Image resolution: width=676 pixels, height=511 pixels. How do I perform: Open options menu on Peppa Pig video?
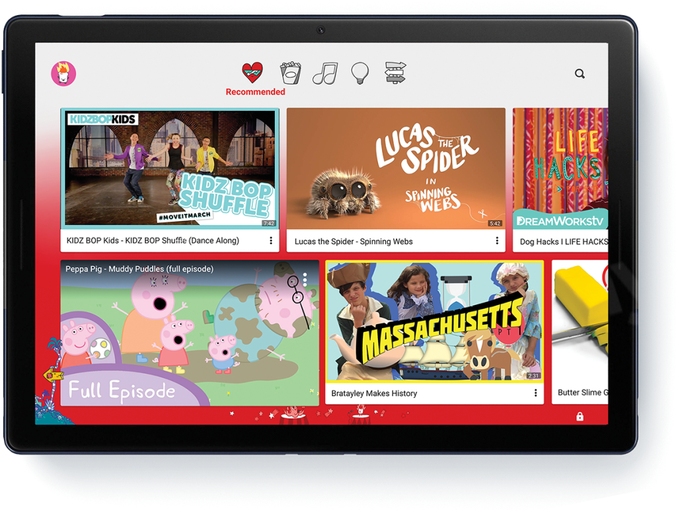pos(305,279)
